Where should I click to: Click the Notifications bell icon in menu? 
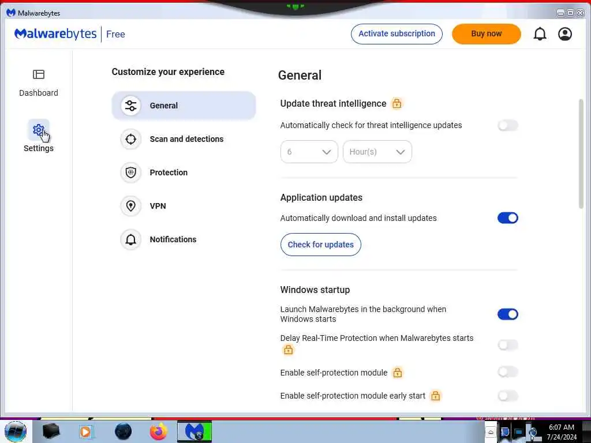(131, 239)
